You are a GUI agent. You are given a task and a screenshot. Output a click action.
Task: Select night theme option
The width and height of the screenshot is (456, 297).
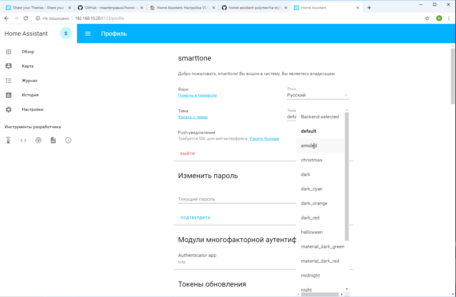tap(320, 289)
